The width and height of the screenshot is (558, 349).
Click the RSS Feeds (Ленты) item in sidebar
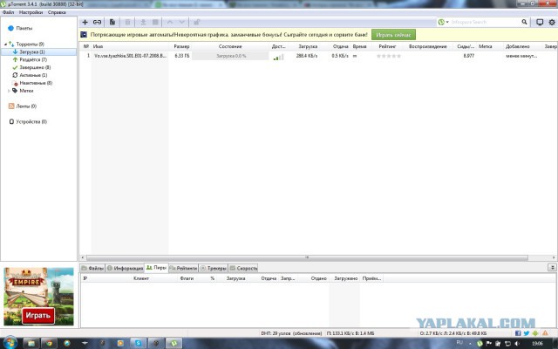(25, 106)
